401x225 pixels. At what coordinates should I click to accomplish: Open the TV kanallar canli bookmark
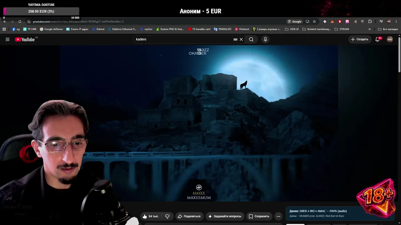(x=199, y=29)
